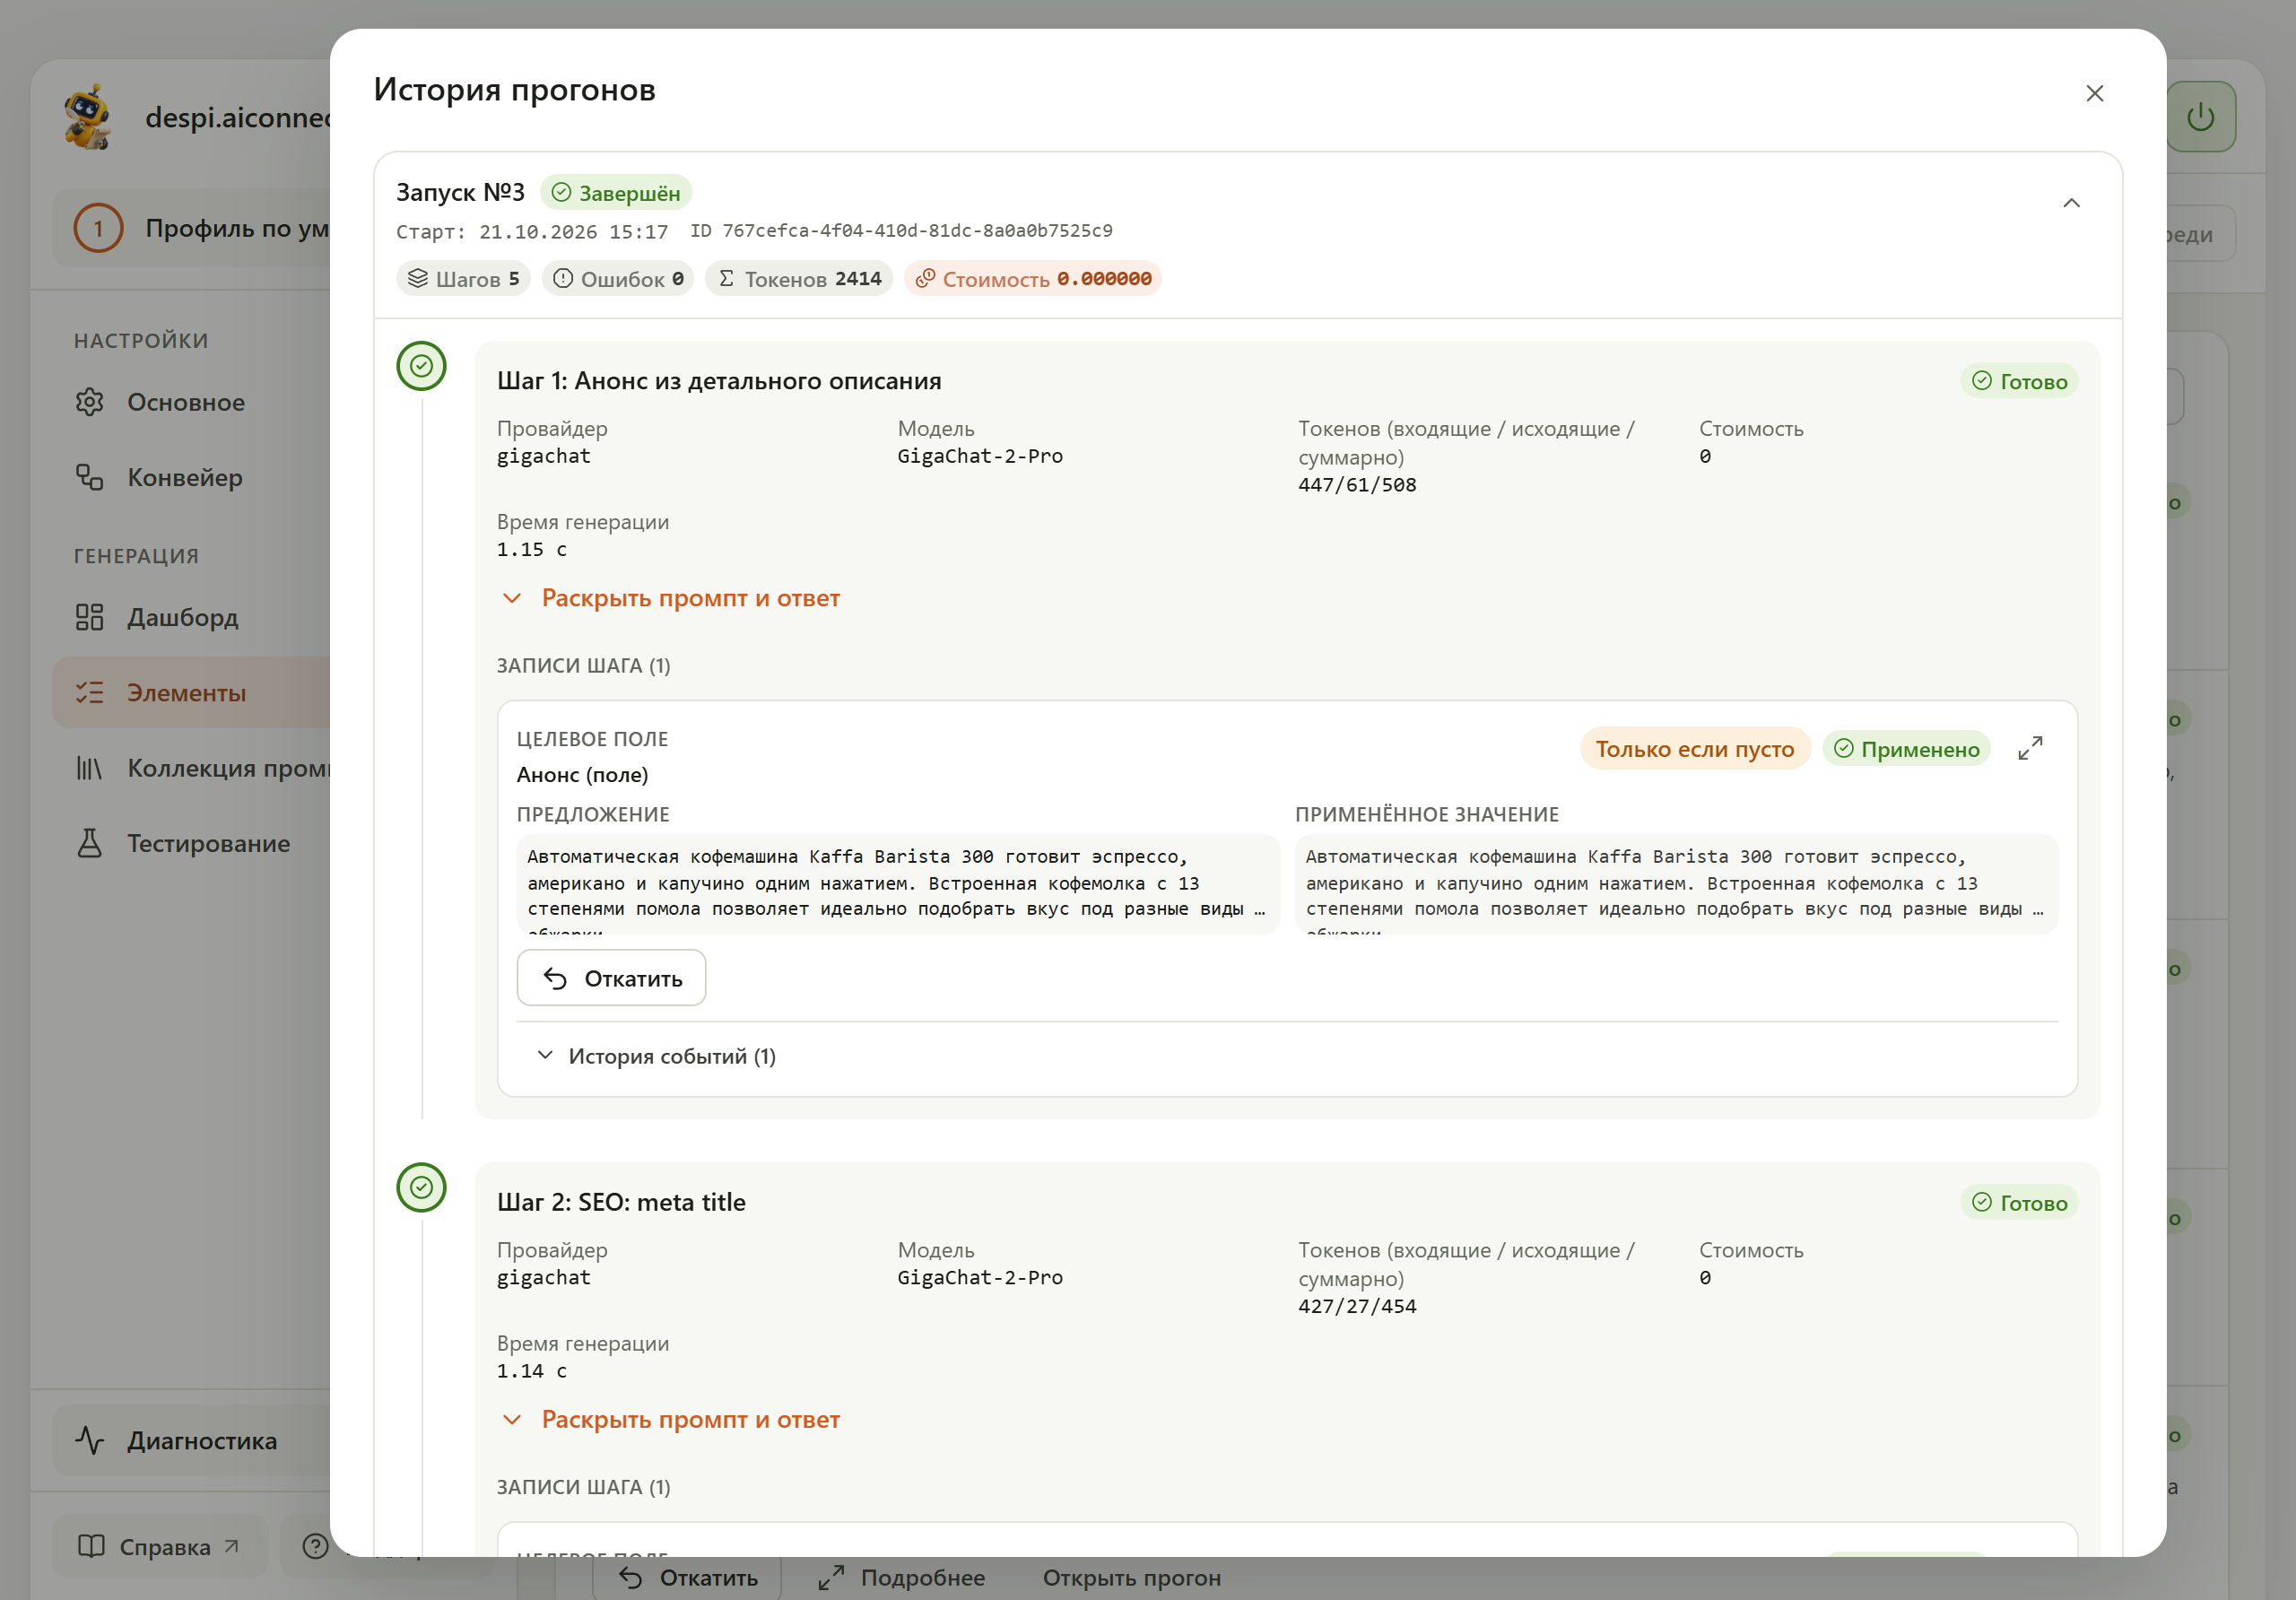Click the run ID 767cefca text
This screenshot has width=2296, height=1600.
click(901, 231)
